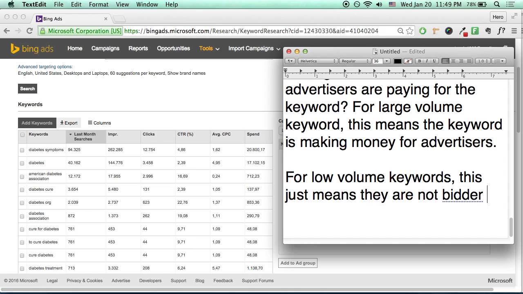523x294 pixels.
Task: Click the ruler extension icon in Chrome
Action: tap(436, 31)
